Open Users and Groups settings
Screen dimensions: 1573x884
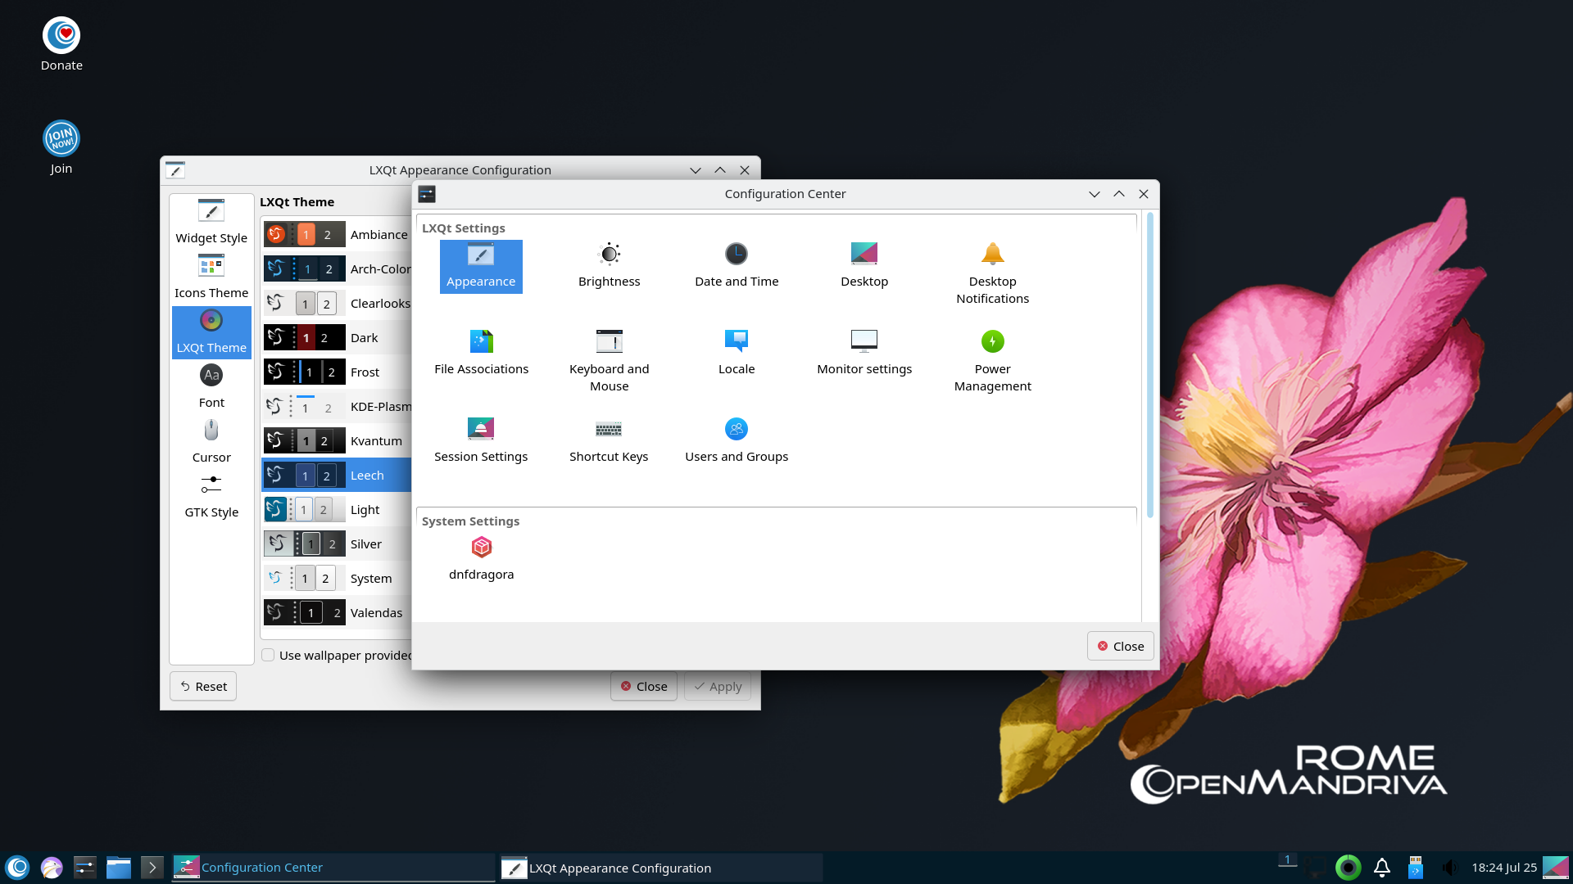(737, 441)
